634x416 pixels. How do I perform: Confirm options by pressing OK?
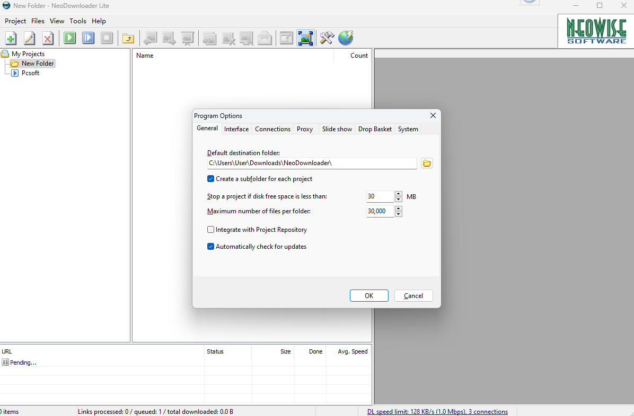point(369,295)
